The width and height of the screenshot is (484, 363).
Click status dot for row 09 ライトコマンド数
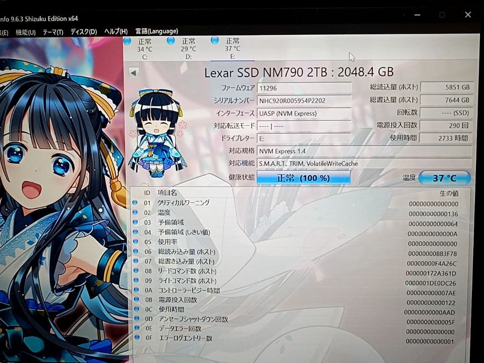pyautogui.click(x=136, y=280)
